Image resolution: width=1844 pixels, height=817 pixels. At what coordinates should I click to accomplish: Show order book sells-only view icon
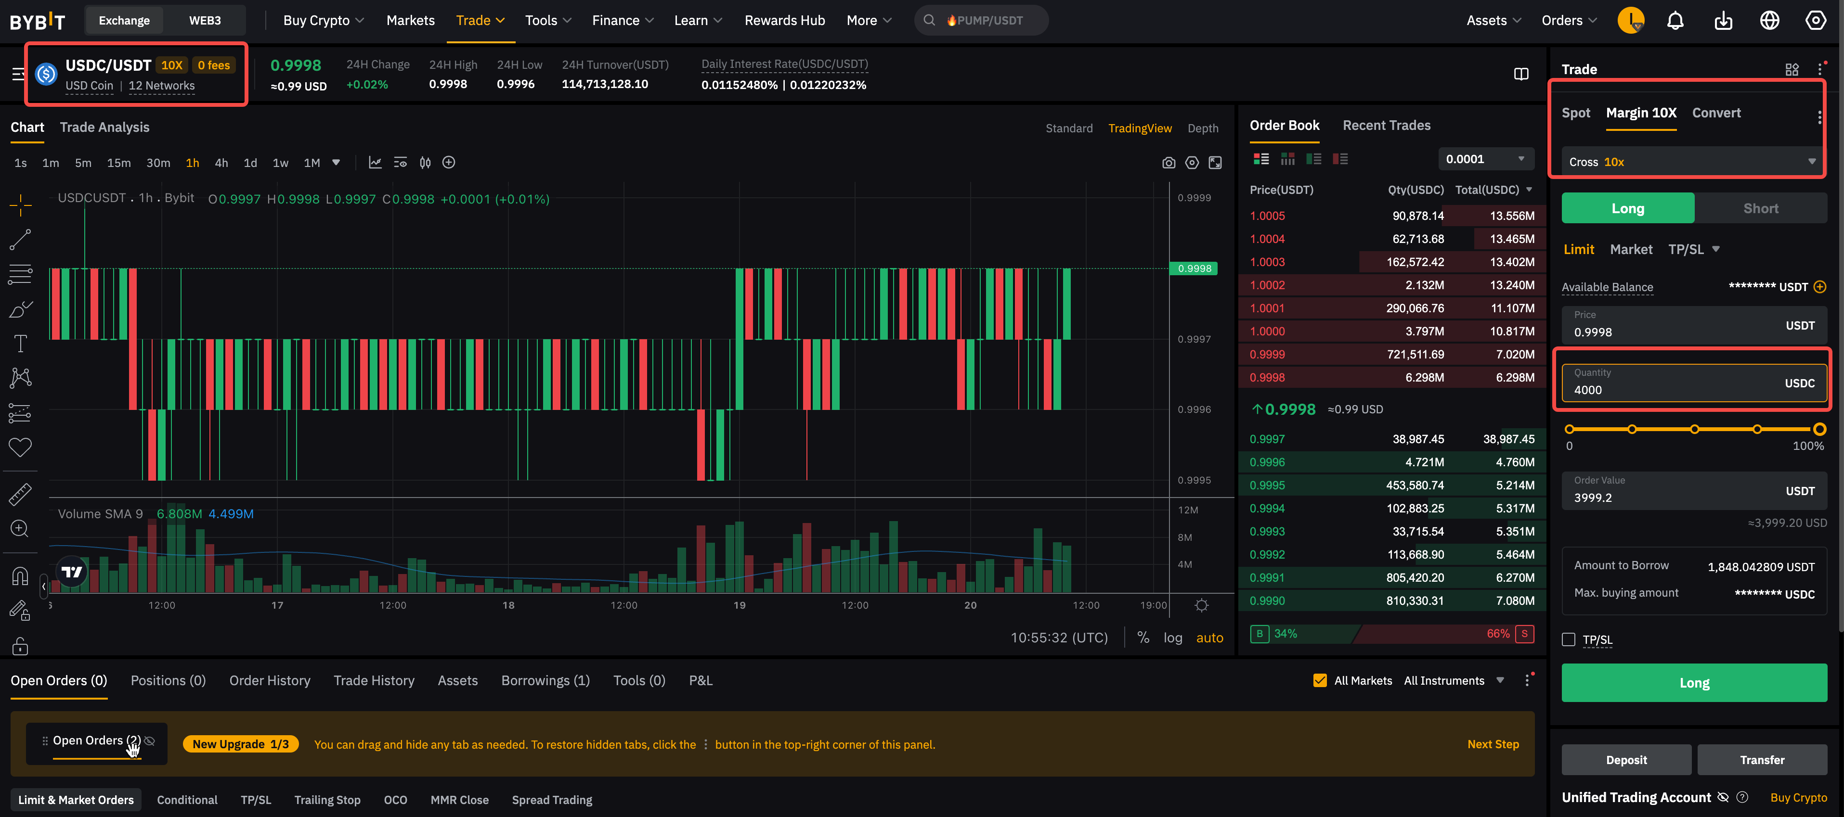click(1340, 159)
